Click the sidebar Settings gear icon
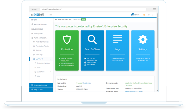Image resolution: width=187 pixels, height=109 pixels. (34, 50)
